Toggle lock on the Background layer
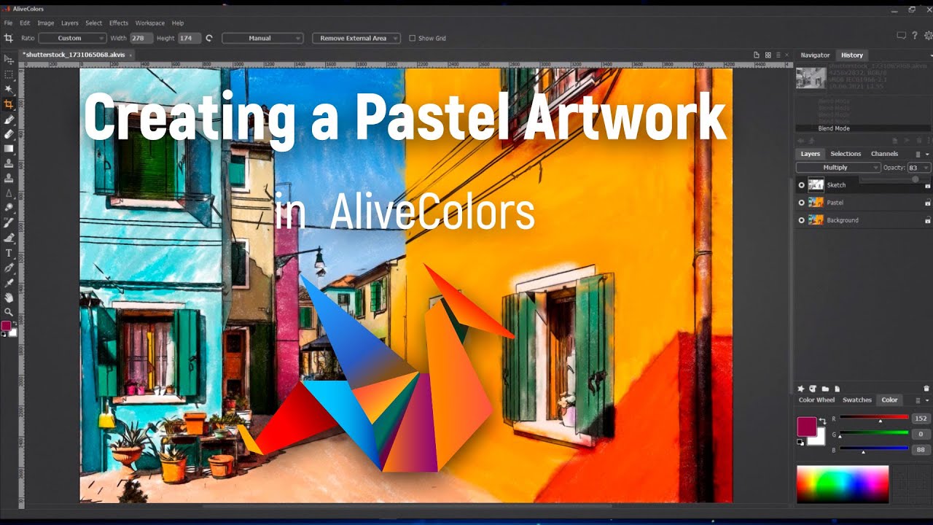The height and width of the screenshot is (525, 933). [x=928, y=221]
